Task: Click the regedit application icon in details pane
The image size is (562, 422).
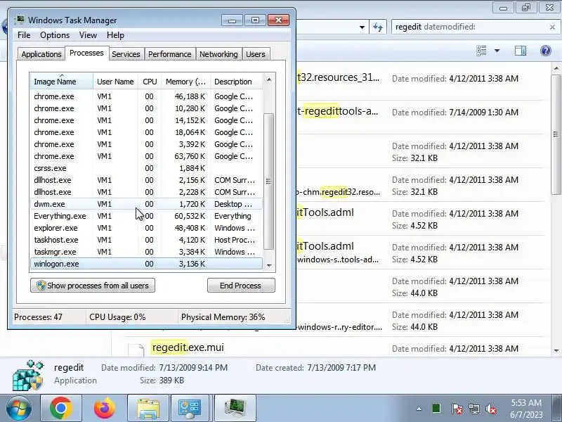Action: point(28,376)
